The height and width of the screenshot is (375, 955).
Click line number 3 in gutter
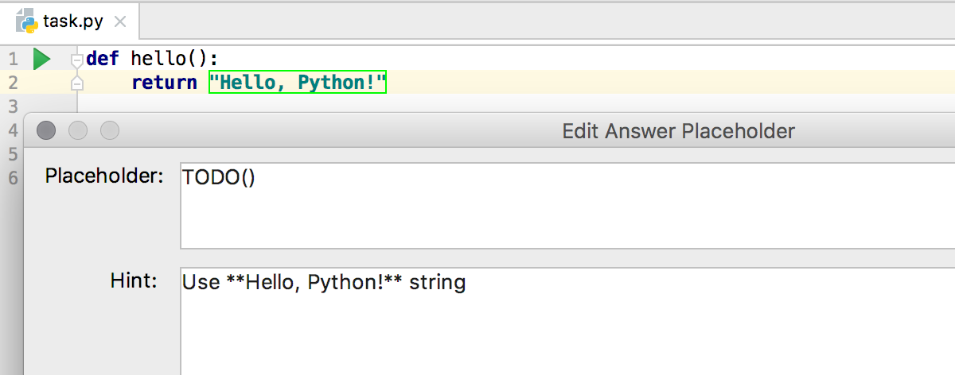pyautogui.click(x=11, y=106)
